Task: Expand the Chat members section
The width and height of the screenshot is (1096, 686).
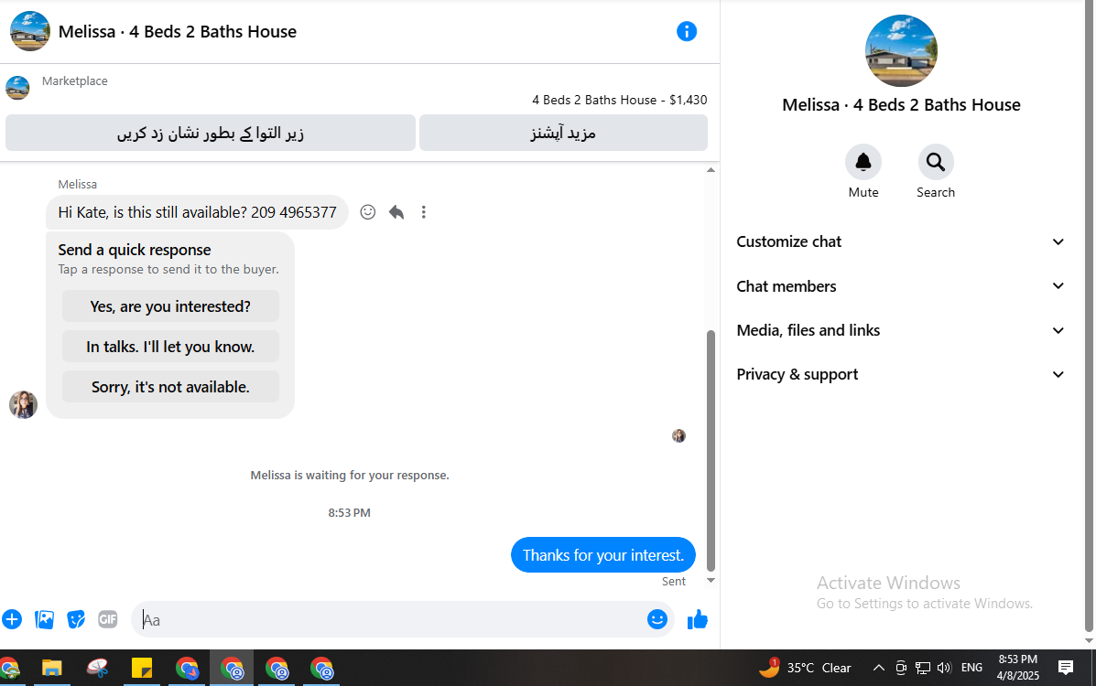Action: (900, 285)
